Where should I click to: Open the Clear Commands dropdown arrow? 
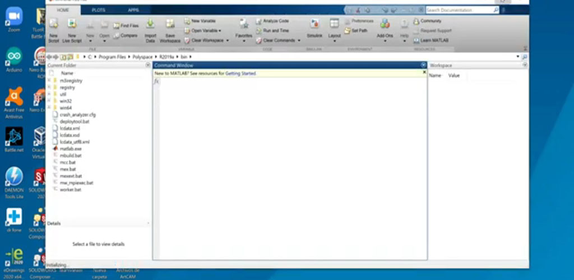point(299,40)
